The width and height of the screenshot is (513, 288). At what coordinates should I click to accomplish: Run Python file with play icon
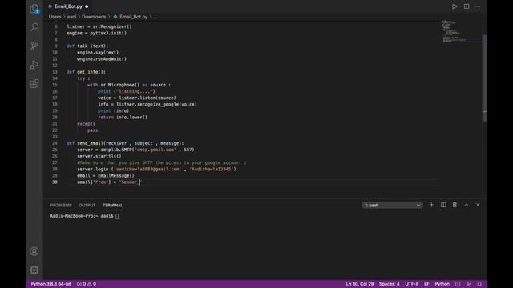[x=454, y=6]
